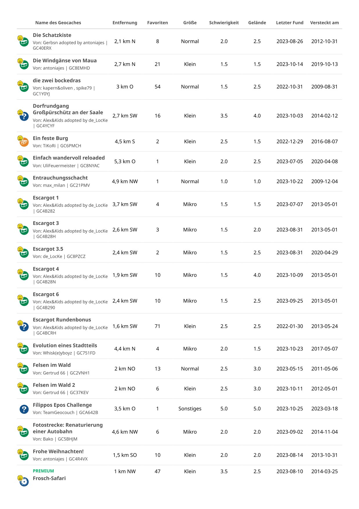Viewport: 359px width, 509px height.
Task: Sort by the Entfernung column header
Action: click(x=125, y=23)
